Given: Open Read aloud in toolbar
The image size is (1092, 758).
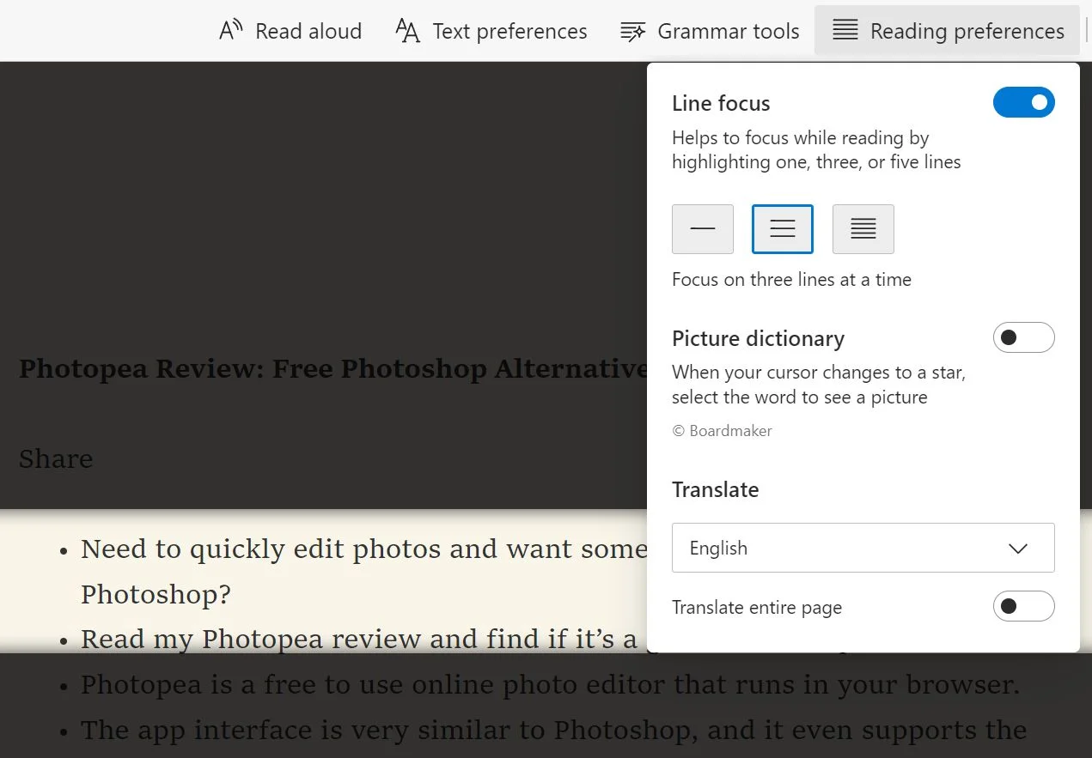Looking at the screenshot, I should click(290, 31).
